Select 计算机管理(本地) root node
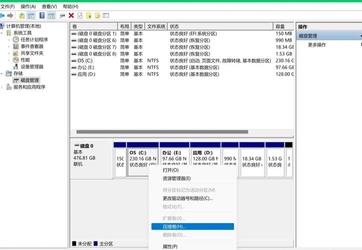This screenshot has width=362, height=250. [24, 26]
